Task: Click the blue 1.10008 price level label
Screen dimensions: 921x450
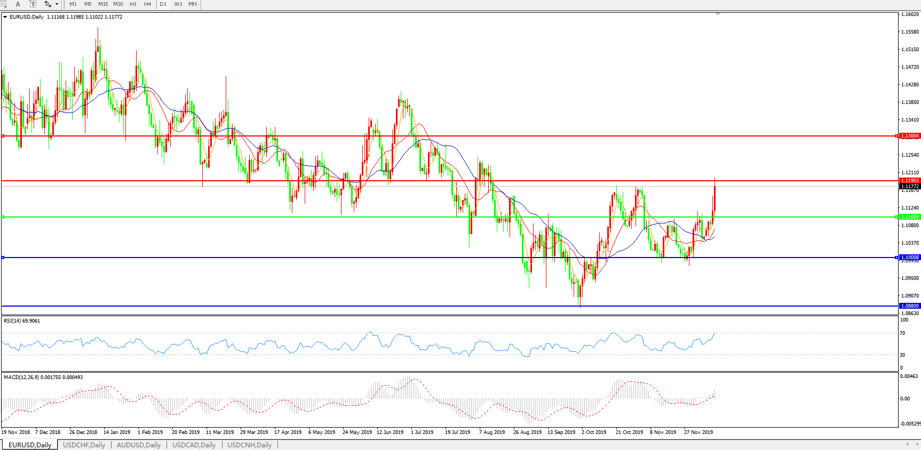Action: [x=910, y=258]
